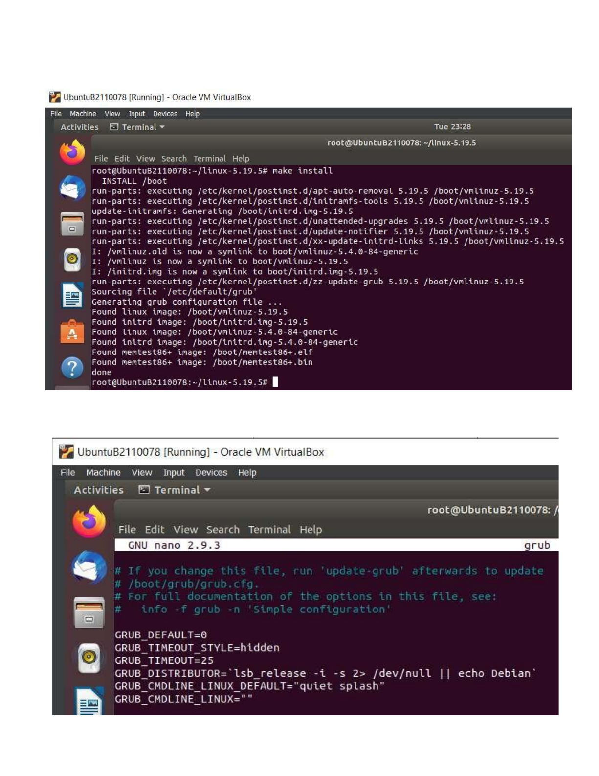Launch Thunderbird Mail in the lower VM's dock

coord(89,567)
